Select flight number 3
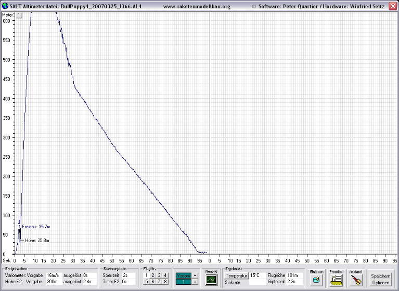The image size is (399, 291). tap(159, 275)
